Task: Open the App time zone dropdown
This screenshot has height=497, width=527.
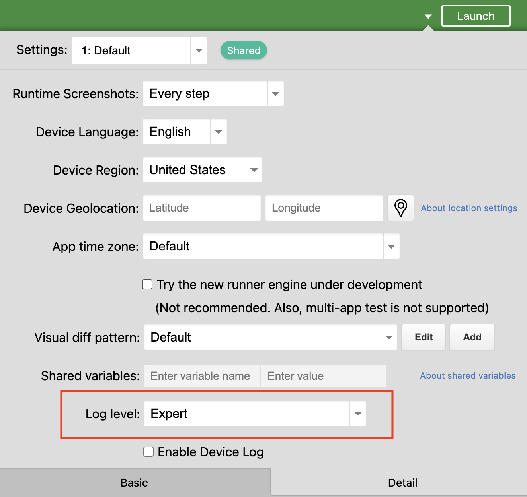Action: 271,246
